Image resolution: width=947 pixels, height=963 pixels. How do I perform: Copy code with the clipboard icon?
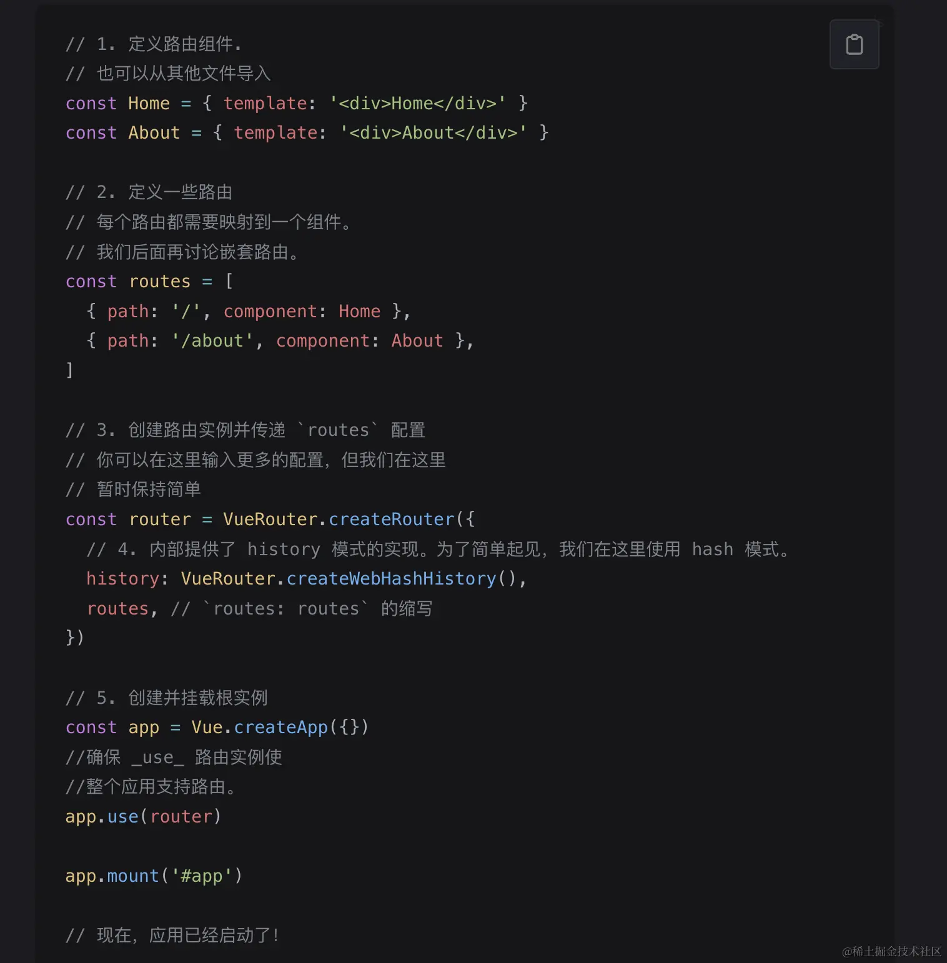point(854,44)
